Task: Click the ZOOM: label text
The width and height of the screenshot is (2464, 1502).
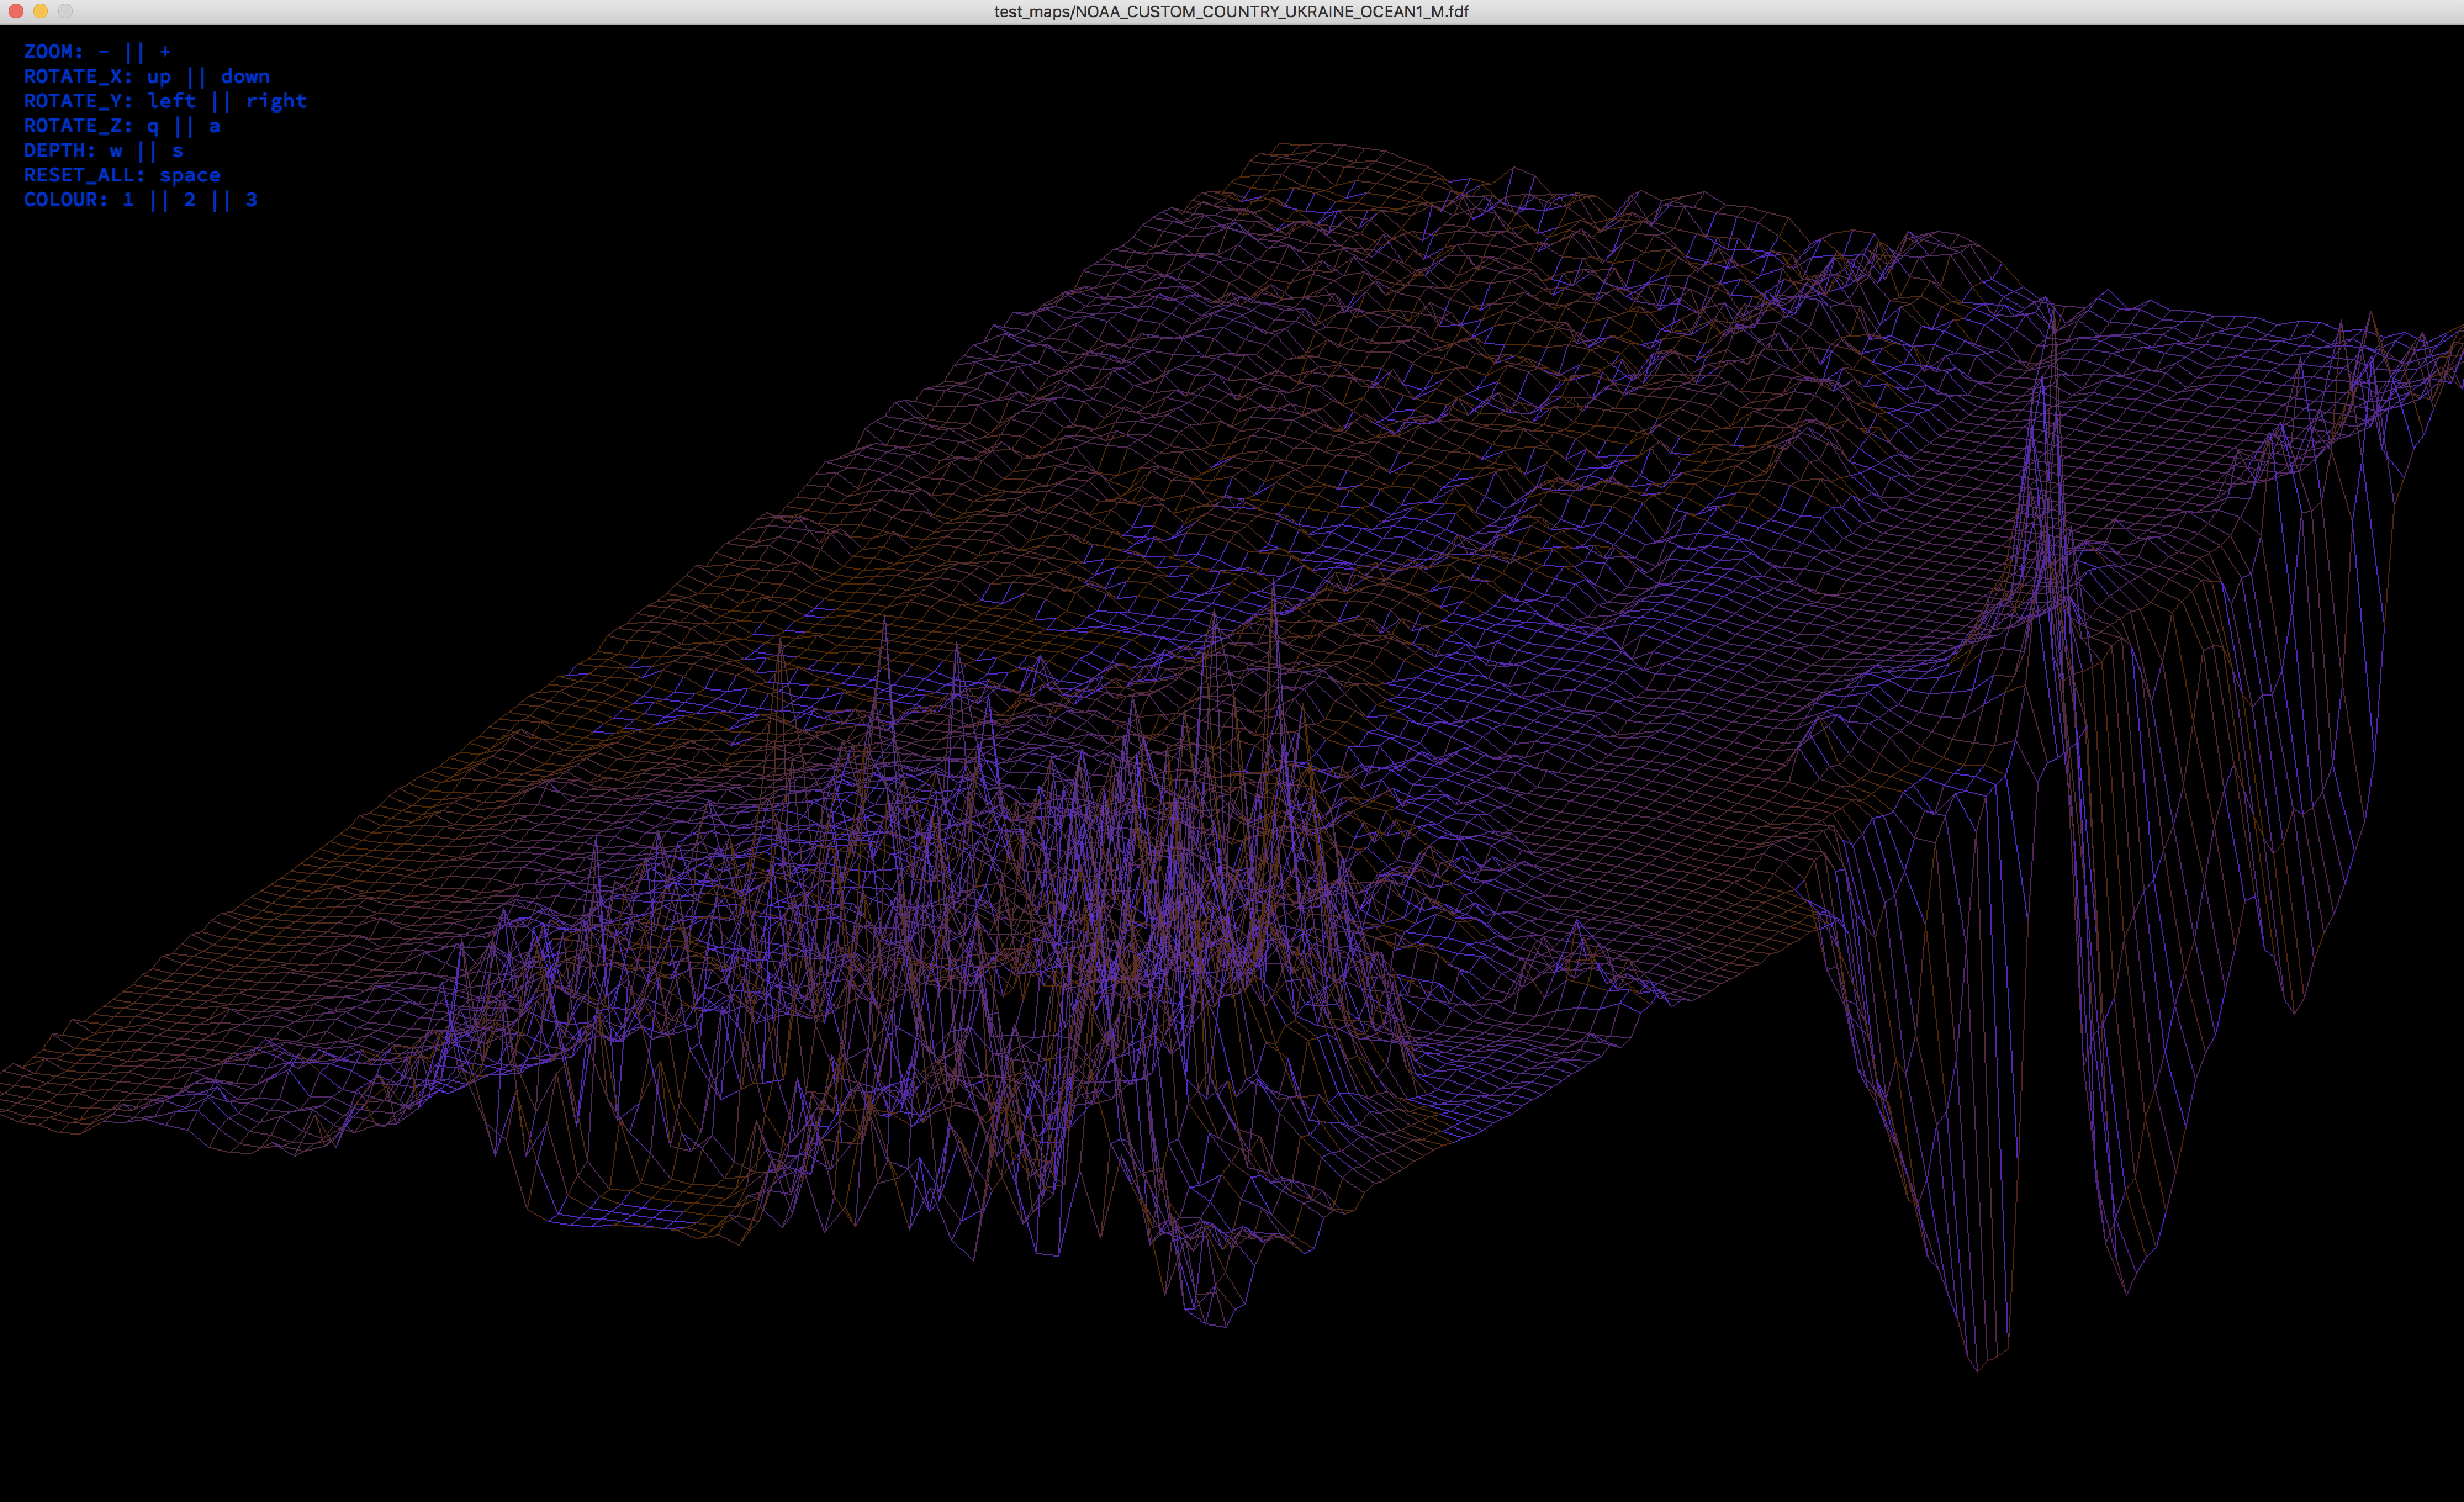Action: coord(53,51)
